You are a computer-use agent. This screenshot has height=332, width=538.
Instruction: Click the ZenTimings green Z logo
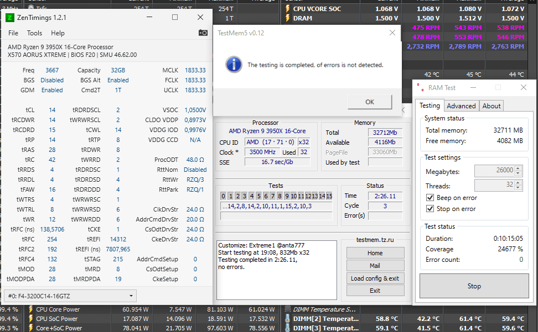pos(11,18)
